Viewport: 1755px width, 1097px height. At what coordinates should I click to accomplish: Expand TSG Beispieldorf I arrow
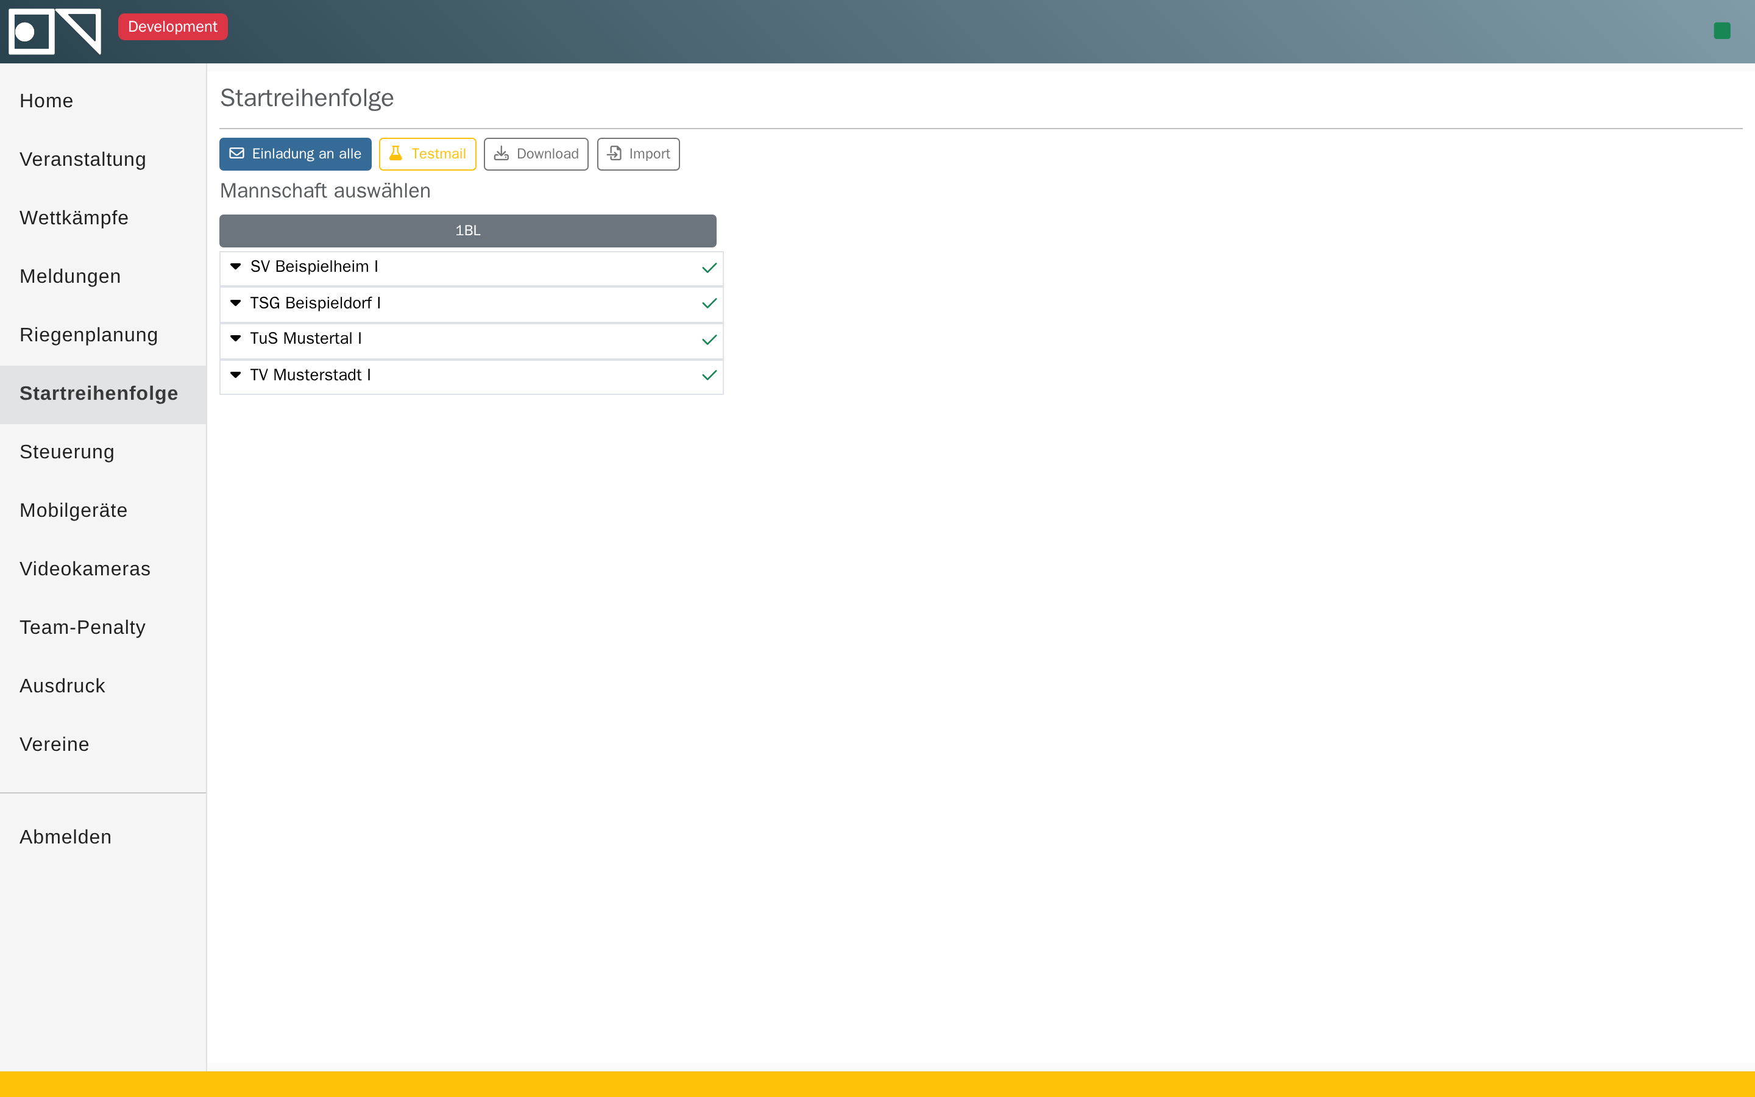236,302
